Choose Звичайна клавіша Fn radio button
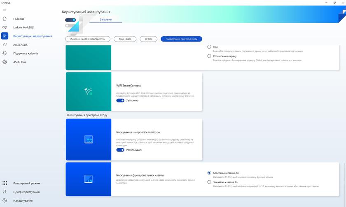Screen dimensions: 346x207 (209, 182)
